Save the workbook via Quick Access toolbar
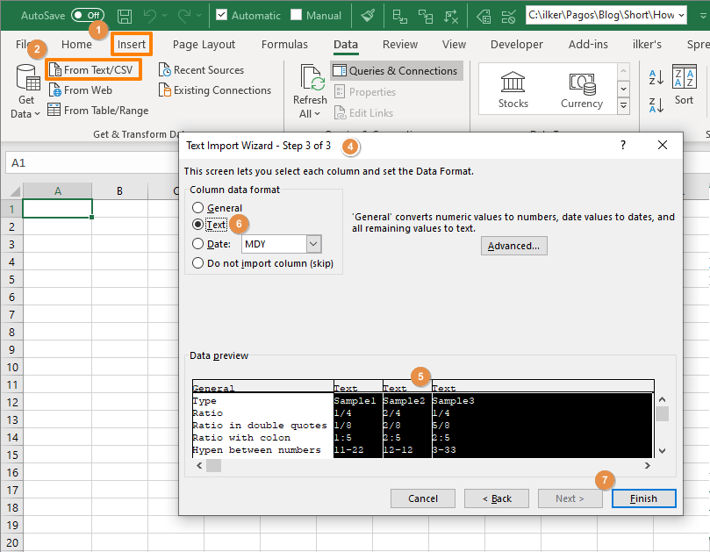 pos(123,15)
